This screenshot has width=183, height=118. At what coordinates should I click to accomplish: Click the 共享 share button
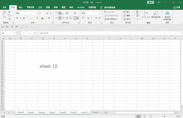[177, 7]
